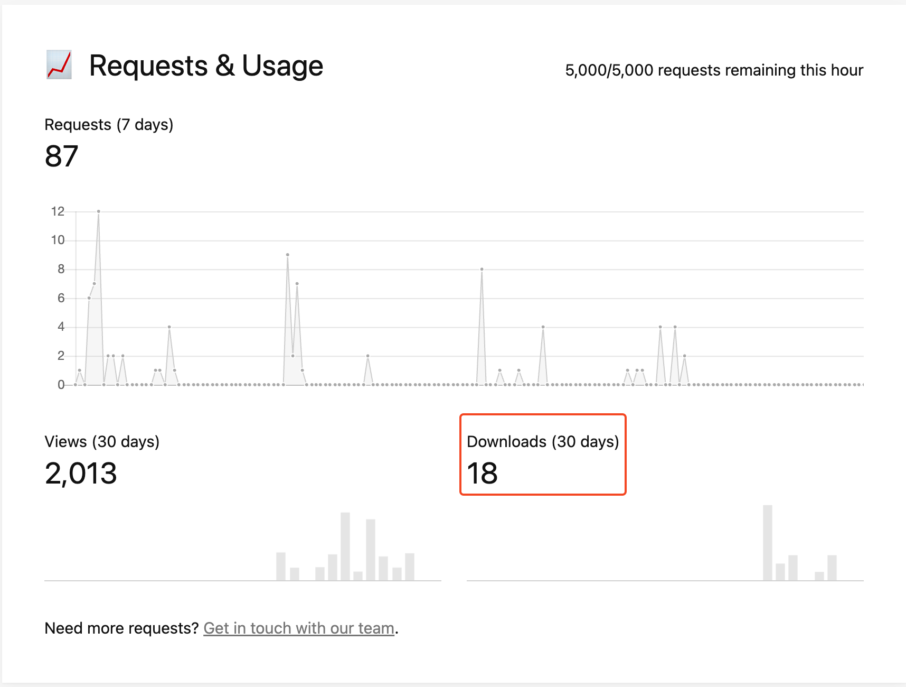
Task: Click the red line chart emoji icon
Action: pos(59,65)
